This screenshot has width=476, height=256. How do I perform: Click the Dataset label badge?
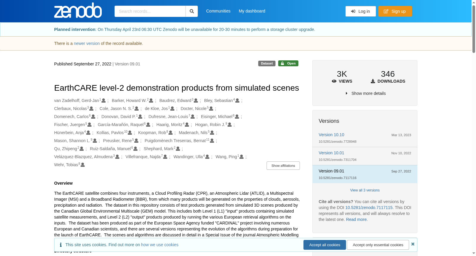(x=267, y=63)
